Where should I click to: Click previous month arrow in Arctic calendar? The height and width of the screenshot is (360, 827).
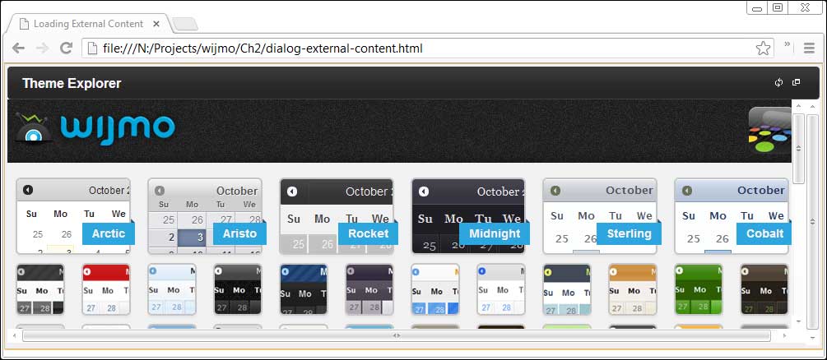pos(28,190)
